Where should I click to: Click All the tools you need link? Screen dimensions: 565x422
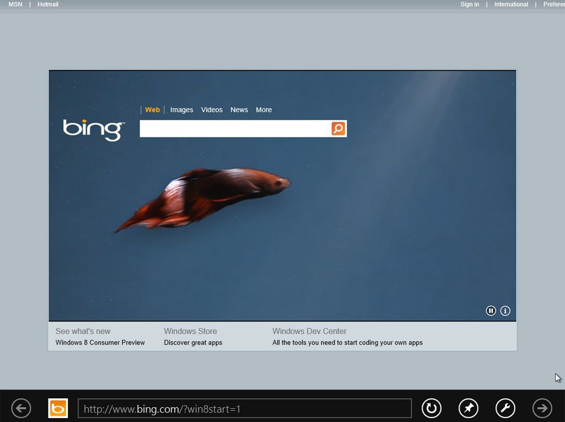click(348, 343)
